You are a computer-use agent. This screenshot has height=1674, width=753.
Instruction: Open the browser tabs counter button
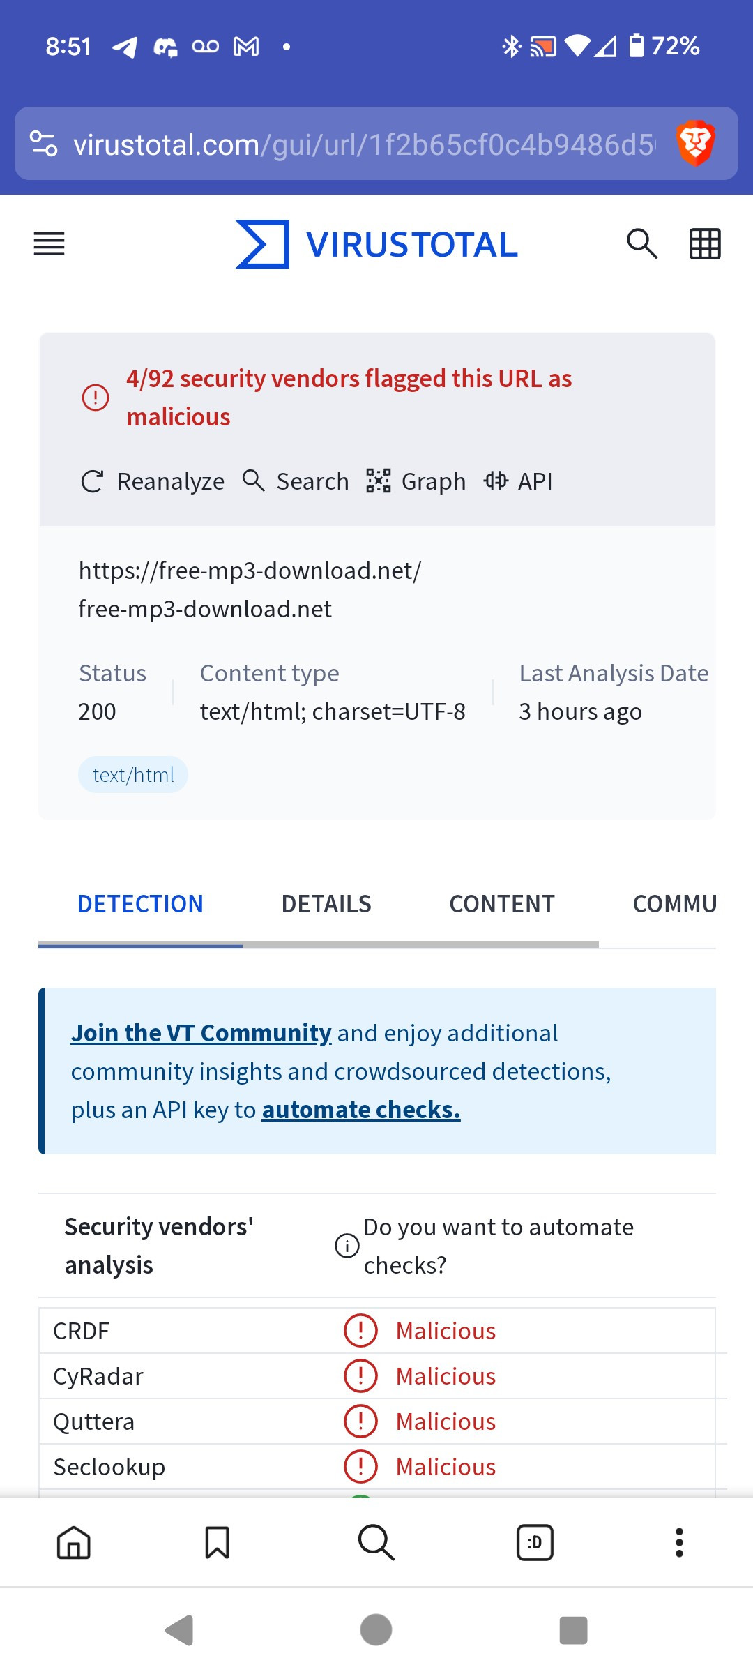535,1542
